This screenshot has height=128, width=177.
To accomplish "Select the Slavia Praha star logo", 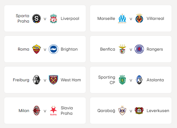I will [x=53, y=111].
